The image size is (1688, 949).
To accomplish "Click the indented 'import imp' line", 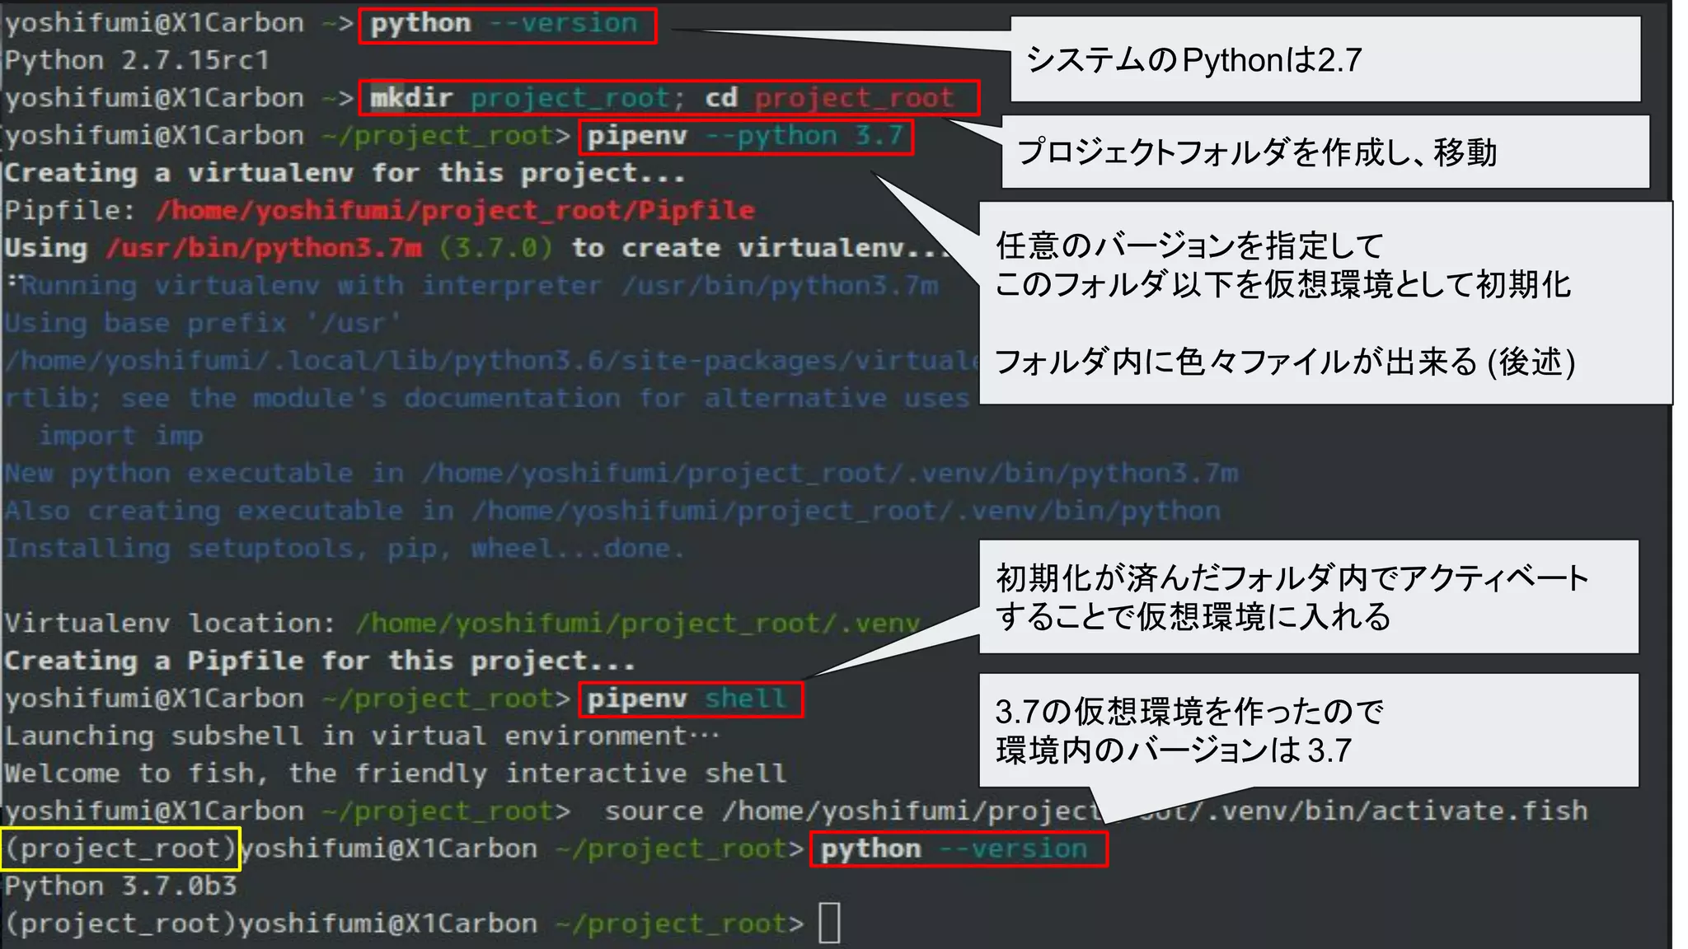I will (x=120, y=437).
